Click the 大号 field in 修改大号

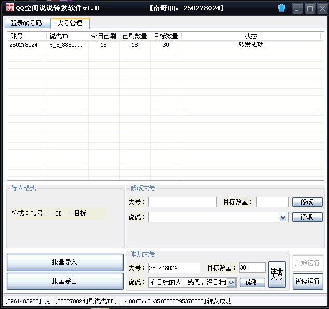tap(183, 202)
